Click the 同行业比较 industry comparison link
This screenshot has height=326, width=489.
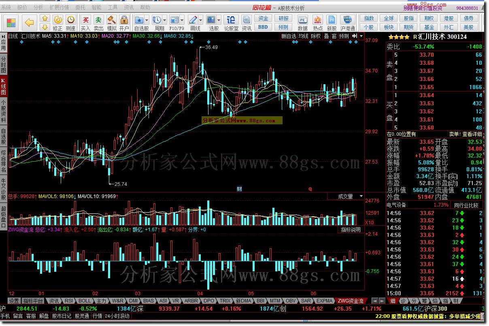tap(466, 205)
